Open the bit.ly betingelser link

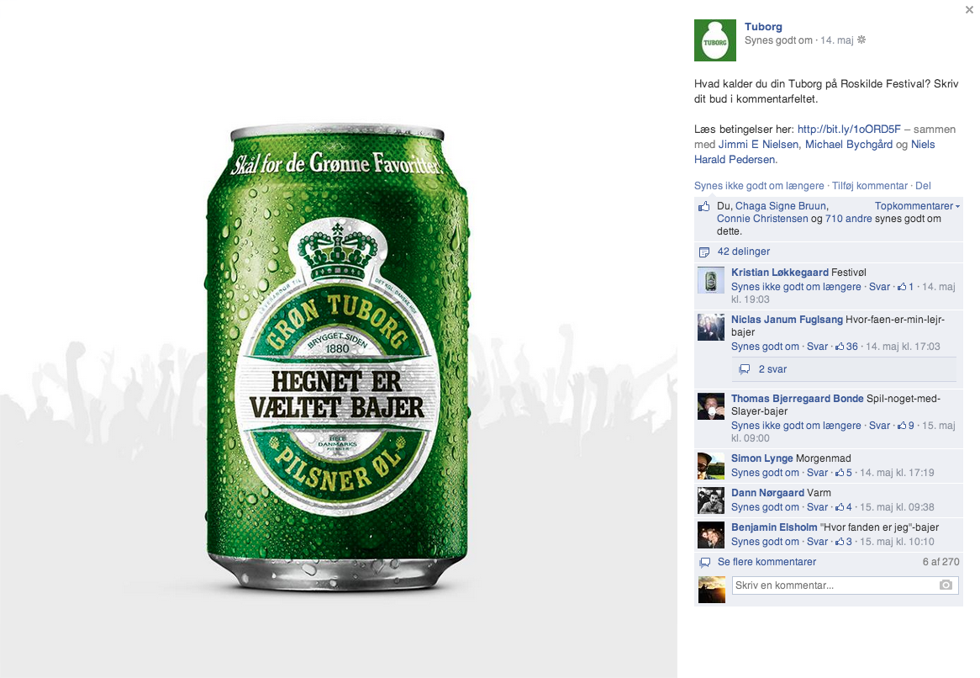coord(849,129)
